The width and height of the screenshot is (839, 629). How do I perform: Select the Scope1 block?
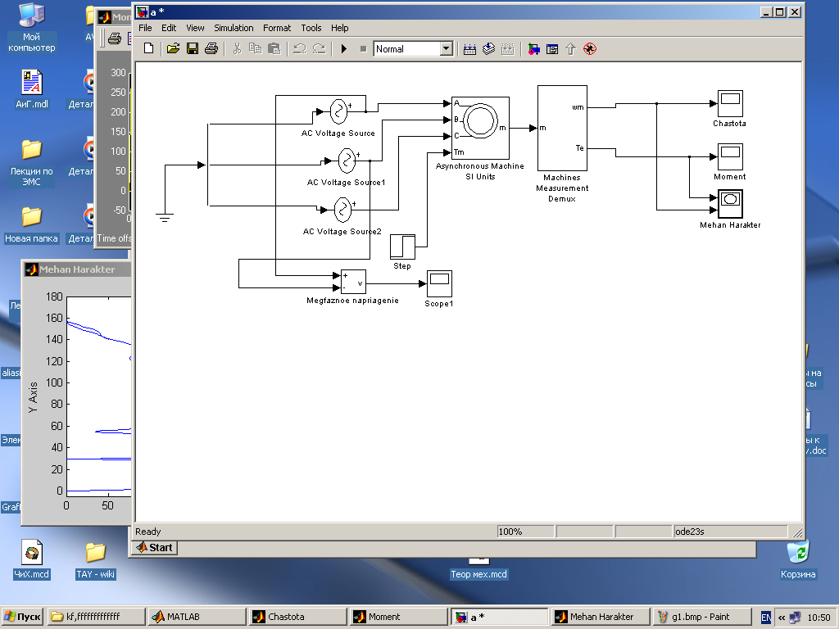(439, 283)
